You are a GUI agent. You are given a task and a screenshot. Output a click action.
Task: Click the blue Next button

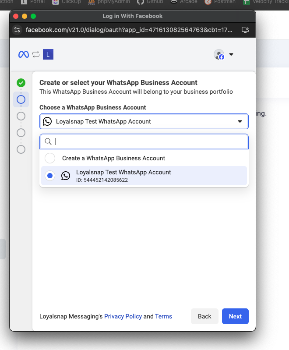235,316
